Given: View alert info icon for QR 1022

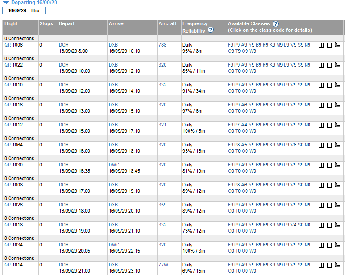Looking at the screenshot, I should (x=321, y=65).
